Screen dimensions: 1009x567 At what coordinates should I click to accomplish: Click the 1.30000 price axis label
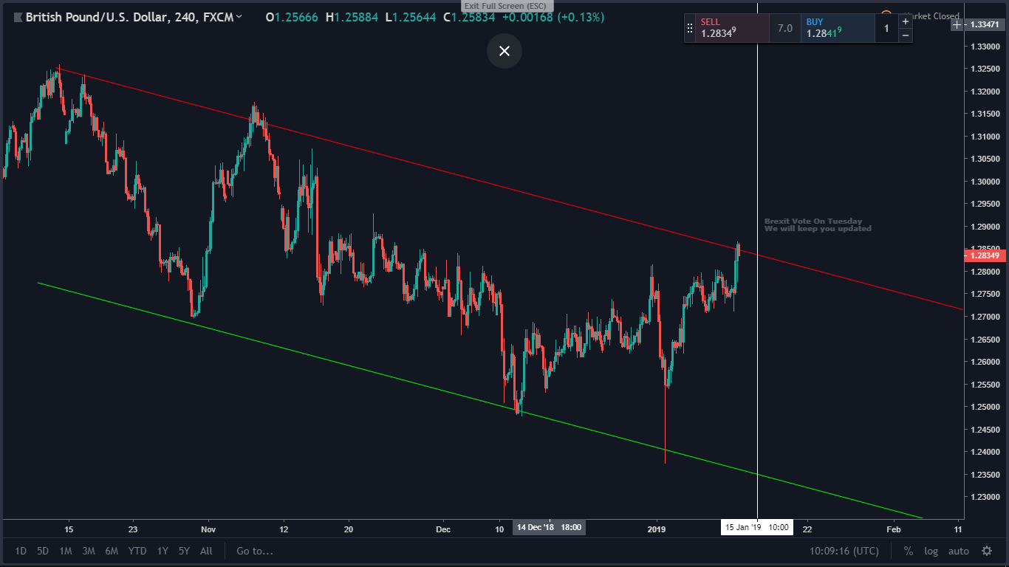tap(985, 182)
